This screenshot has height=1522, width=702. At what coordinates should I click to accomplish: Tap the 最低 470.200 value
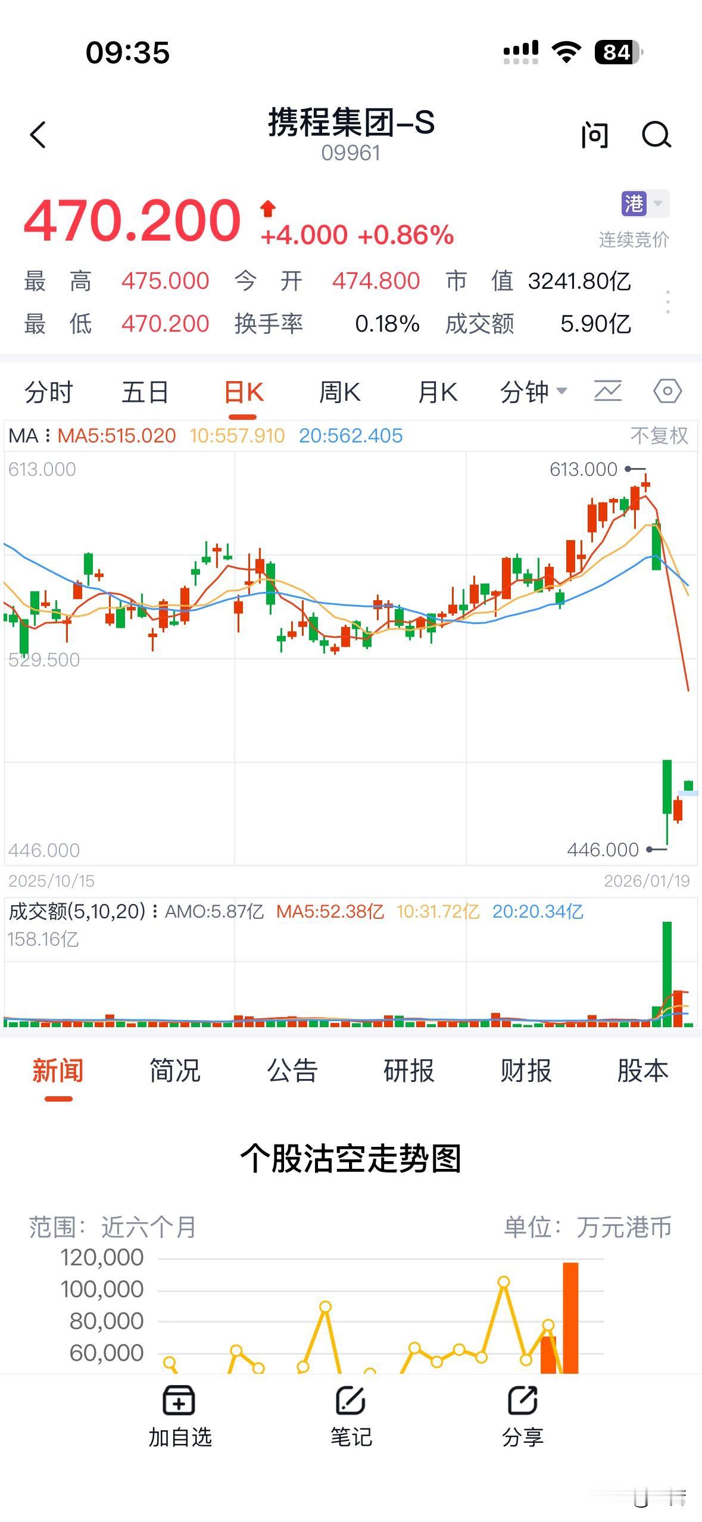point(166,324)
